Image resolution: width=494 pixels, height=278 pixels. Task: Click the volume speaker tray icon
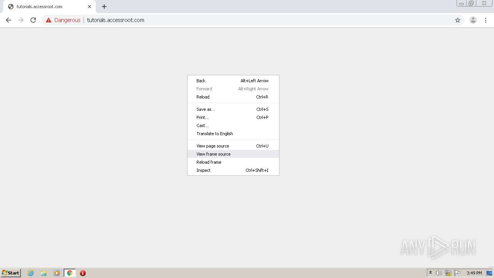(x=439, y=273)
